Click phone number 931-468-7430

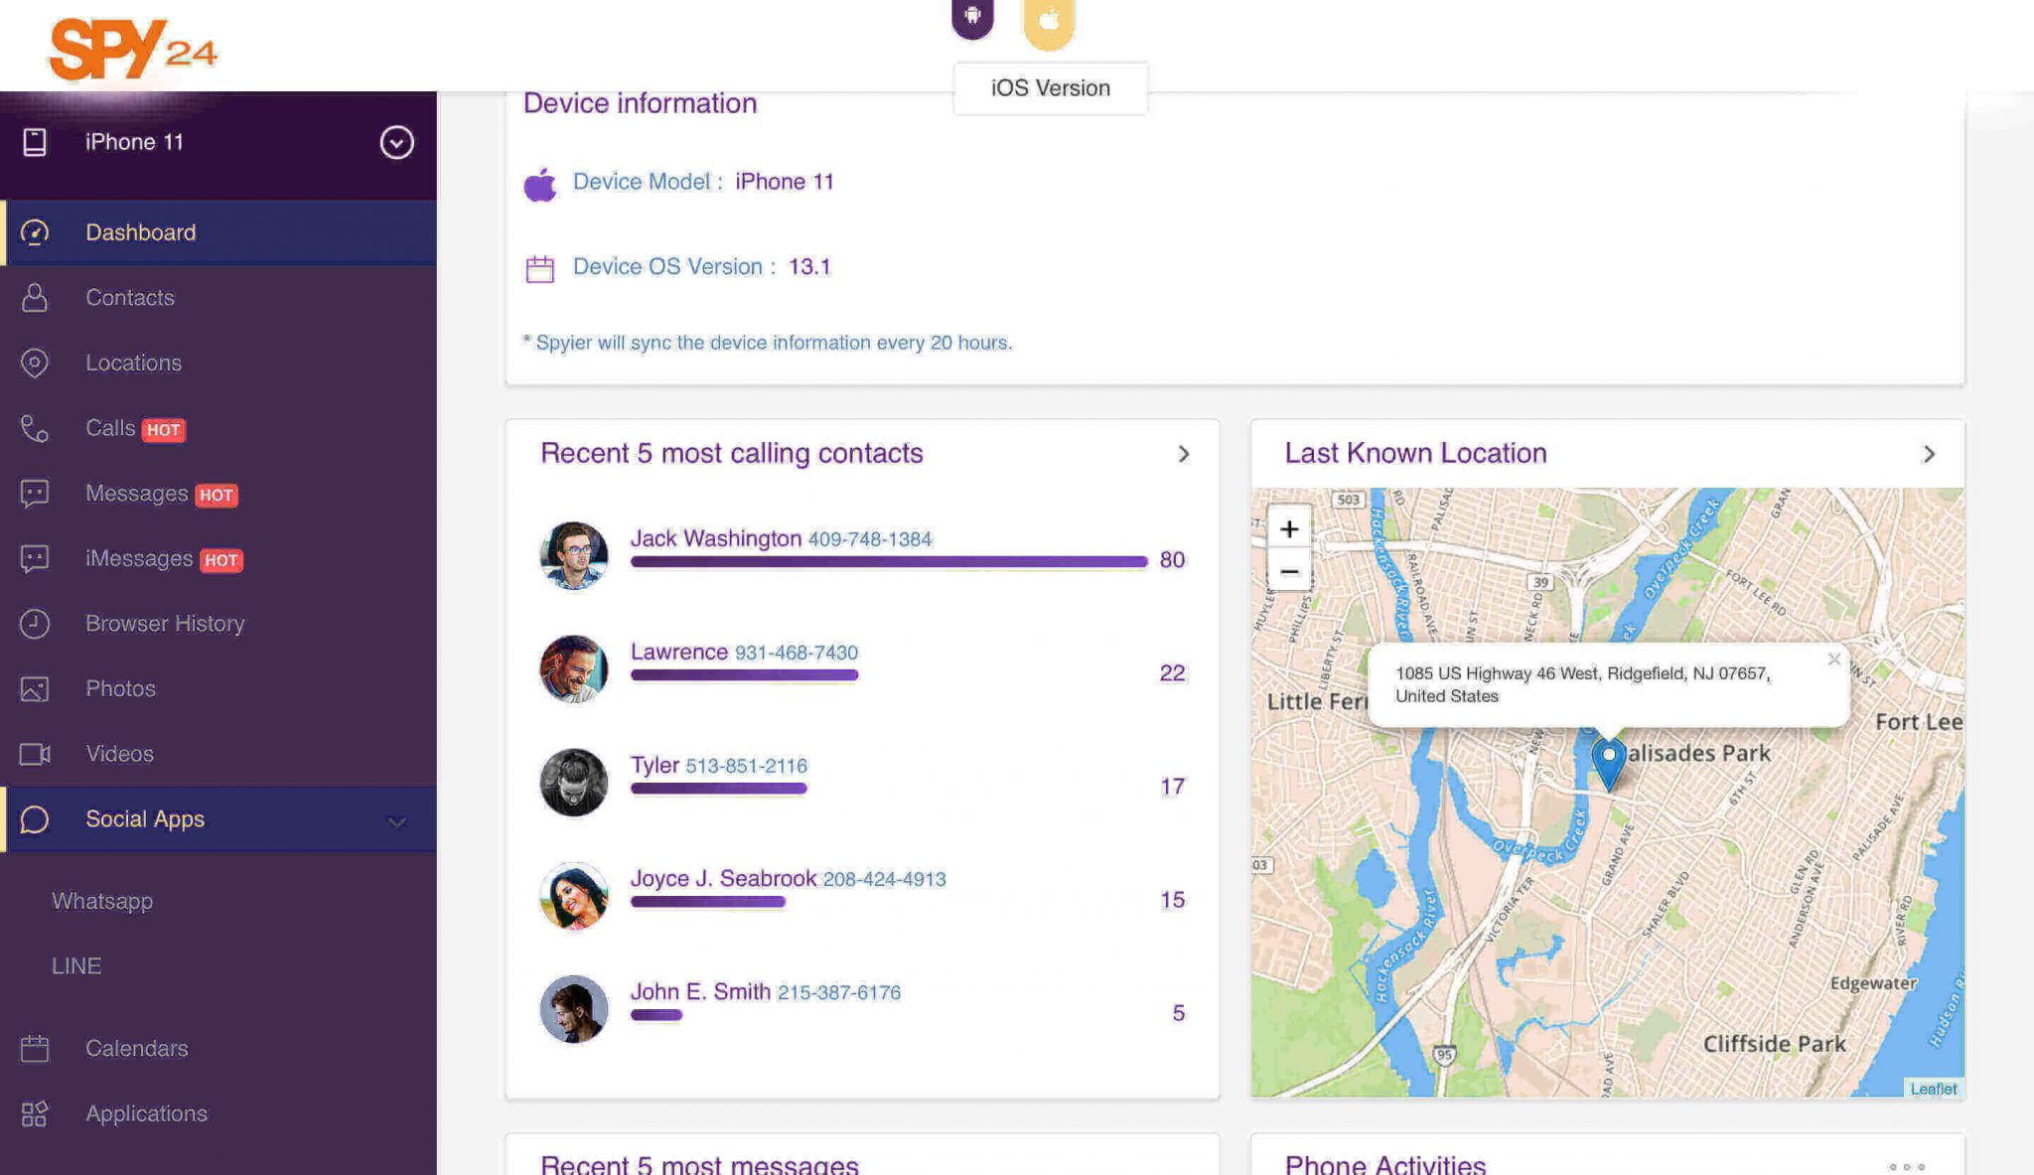[x=797, y=653]
